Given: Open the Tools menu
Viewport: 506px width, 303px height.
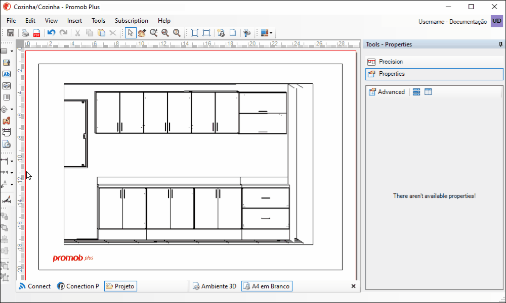Looking at the screenshot, I should [x=99, y=21].
